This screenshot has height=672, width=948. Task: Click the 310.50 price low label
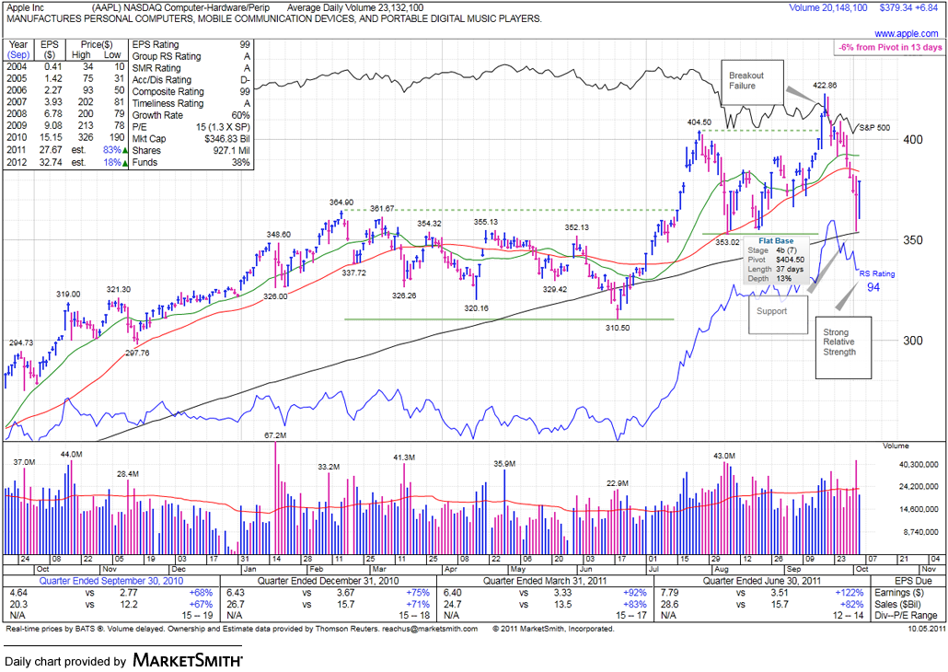pyautogui.click(x=618, y=328)
